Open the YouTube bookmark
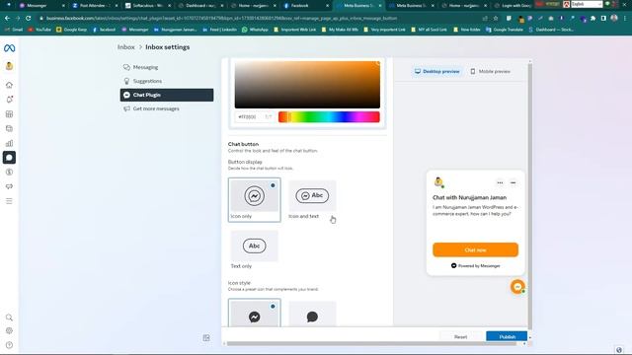 coord(39,30)
